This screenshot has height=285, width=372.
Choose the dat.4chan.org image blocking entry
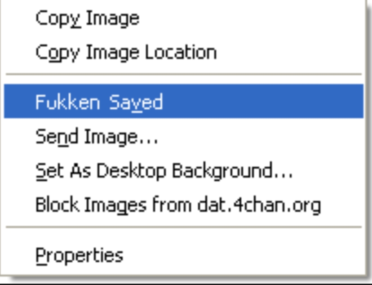pos(184,205)
